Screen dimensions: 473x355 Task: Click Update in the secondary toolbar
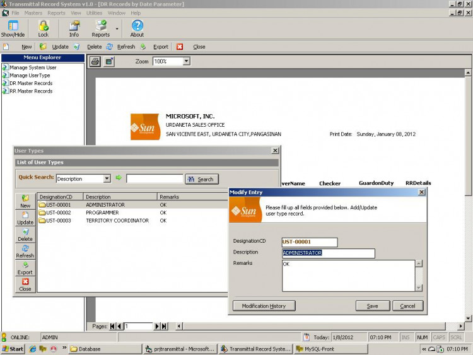pyautogui.click(x=60, y=47)
